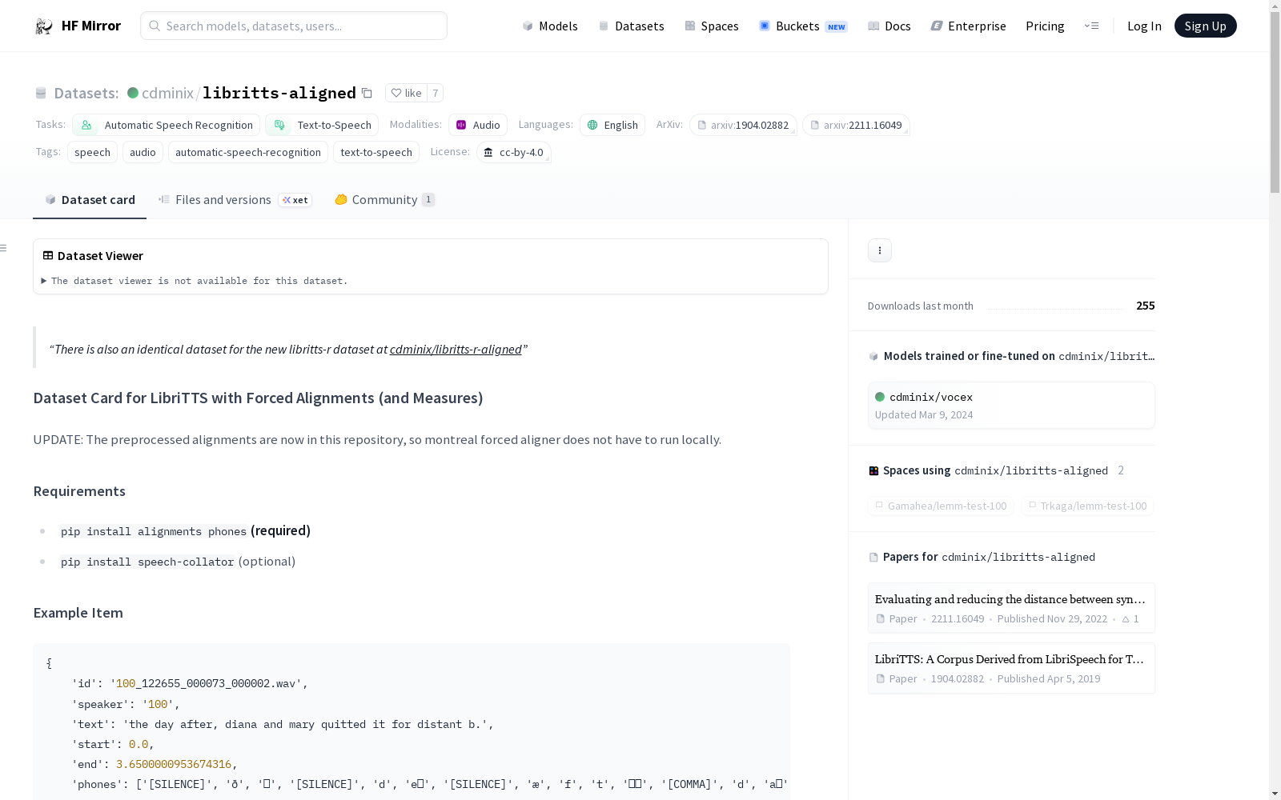The height and width of the screenshot is (800, 1281).
Task: Focus the search models and datasets field
Action: [x=294, y=26]
